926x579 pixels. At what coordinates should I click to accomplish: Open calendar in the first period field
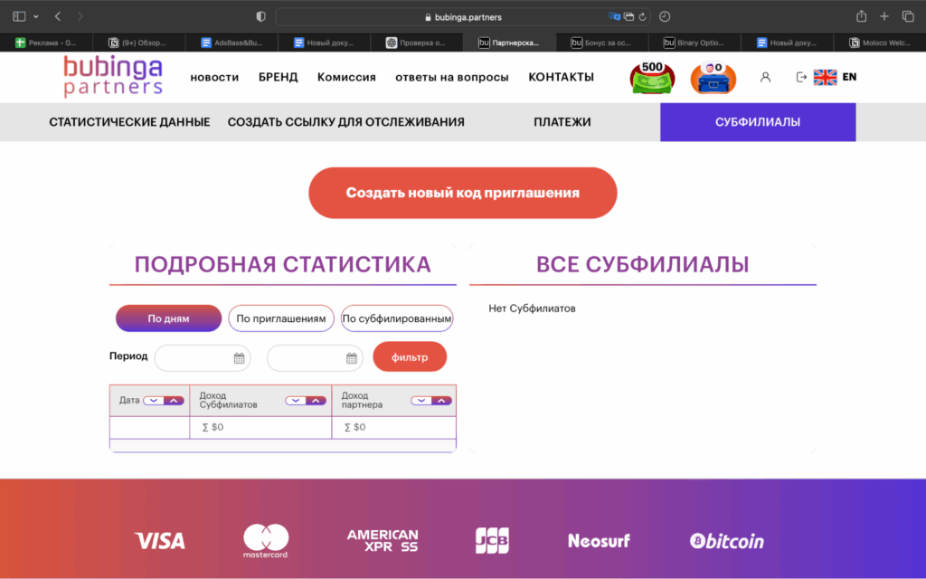239,358
